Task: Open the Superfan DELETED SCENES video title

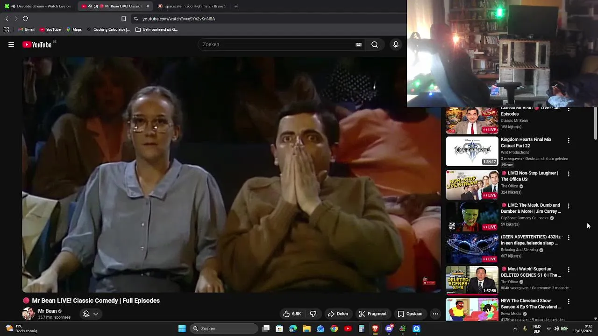Action: pyautogui.click(x=531, y=272)
